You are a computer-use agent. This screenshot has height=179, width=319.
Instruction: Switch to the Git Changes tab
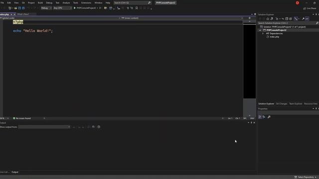click(x=282, y=104)
